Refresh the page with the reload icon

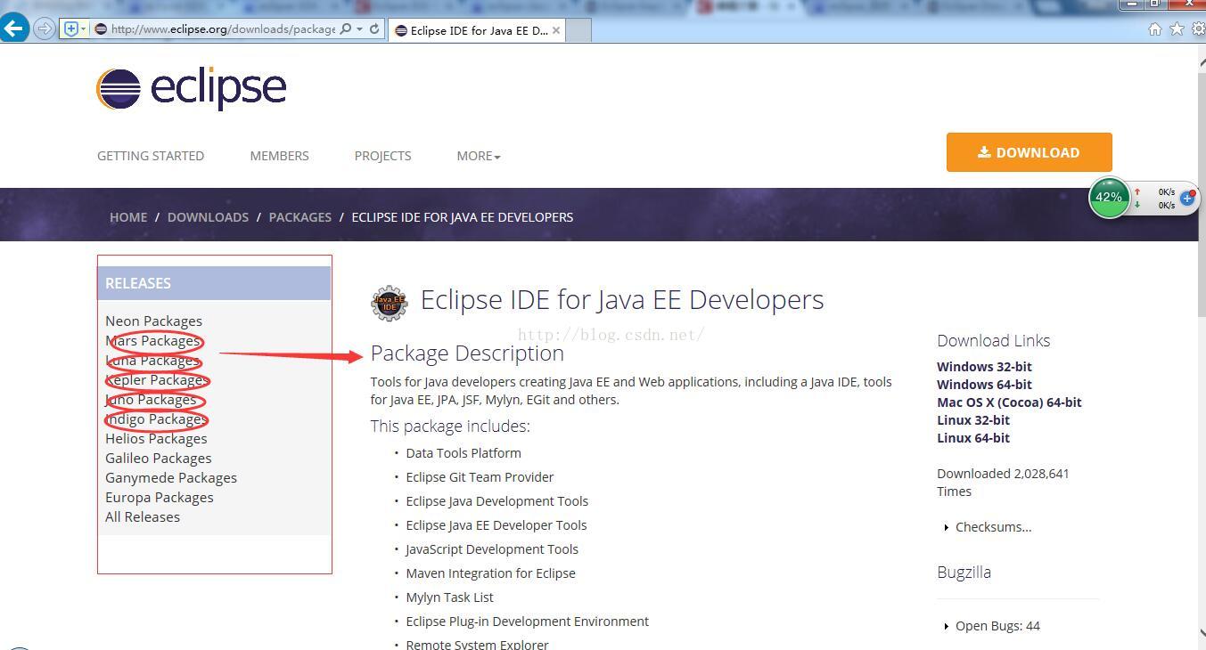tap(374, 28)
